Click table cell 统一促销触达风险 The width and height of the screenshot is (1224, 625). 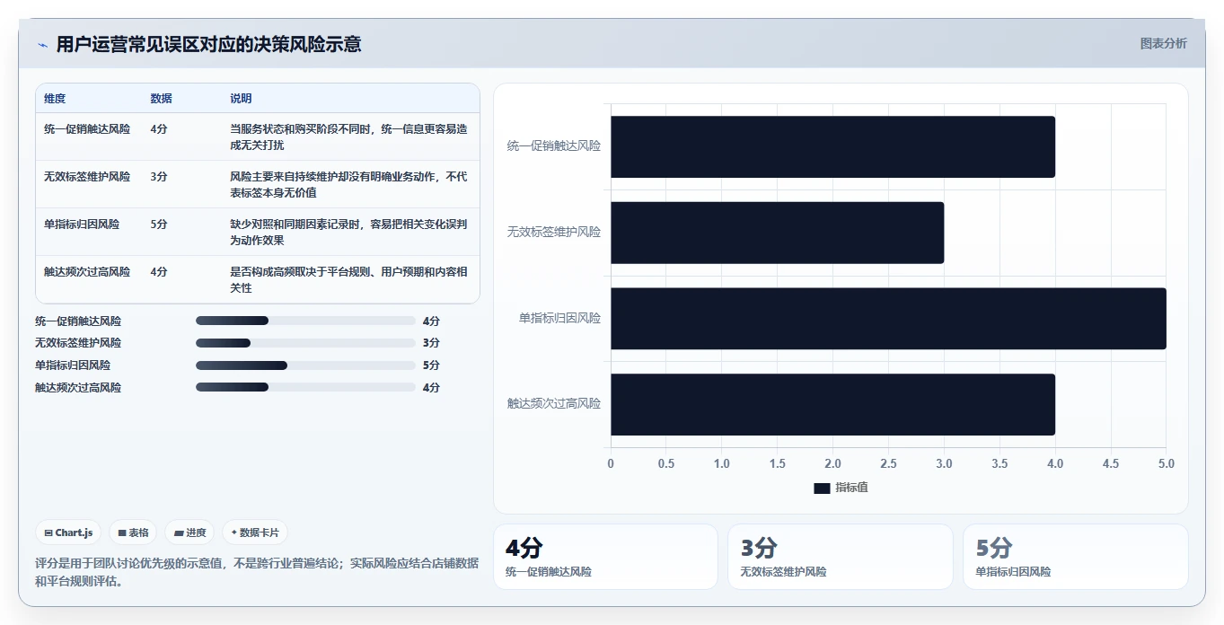coord(87,129)
